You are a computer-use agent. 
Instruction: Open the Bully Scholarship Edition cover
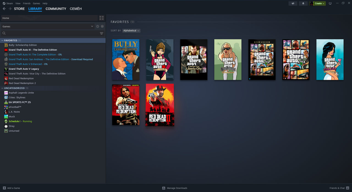[126, 59]
